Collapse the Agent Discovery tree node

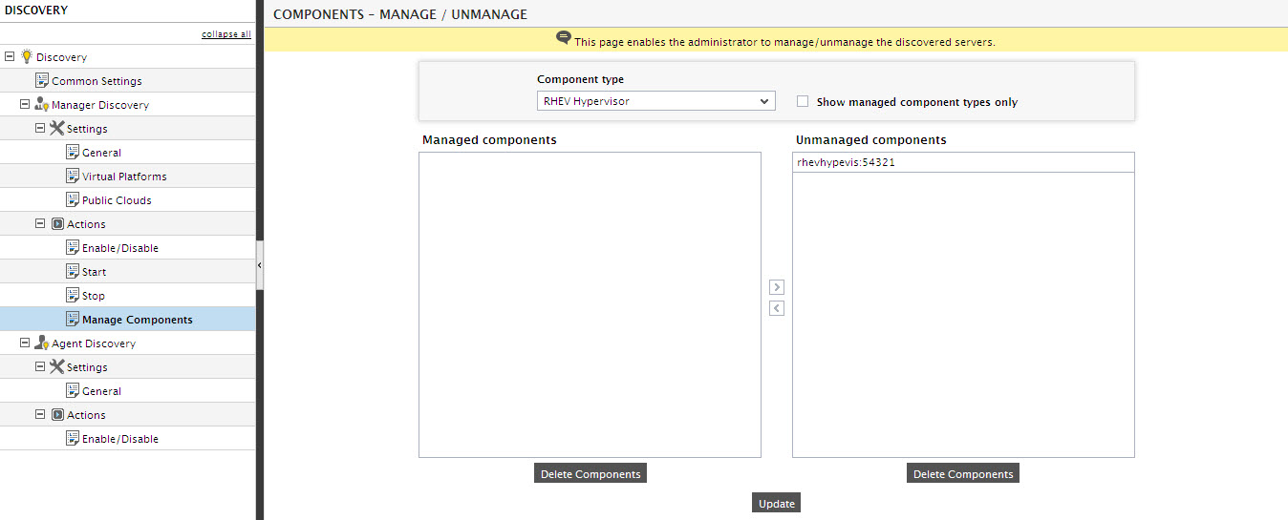[25, 343]
